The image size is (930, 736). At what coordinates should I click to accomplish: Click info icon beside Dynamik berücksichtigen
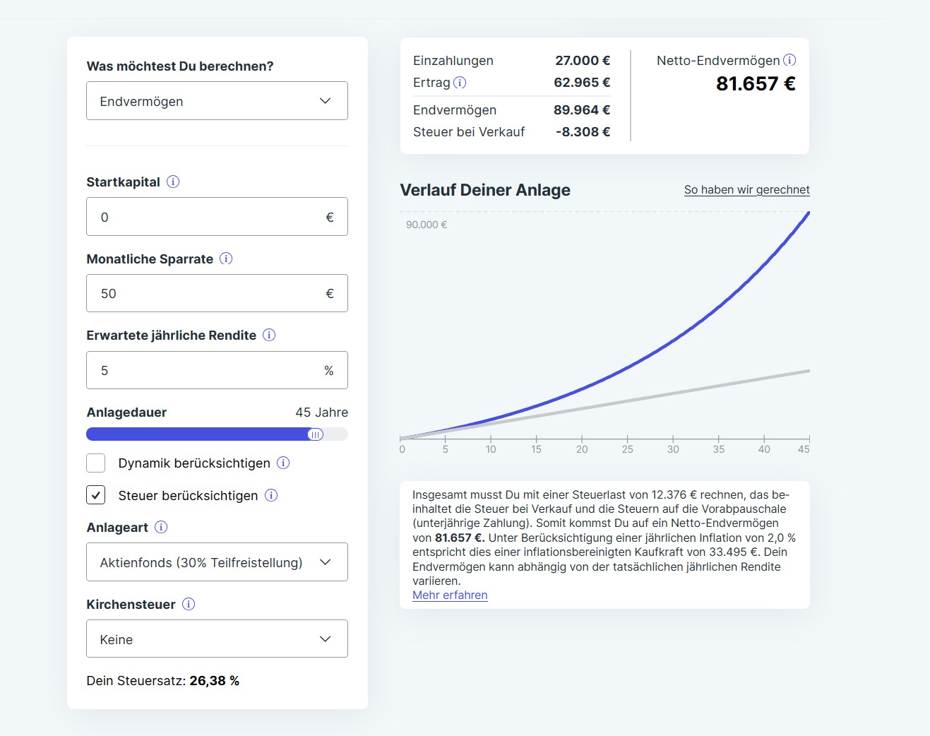coord(283,463)
